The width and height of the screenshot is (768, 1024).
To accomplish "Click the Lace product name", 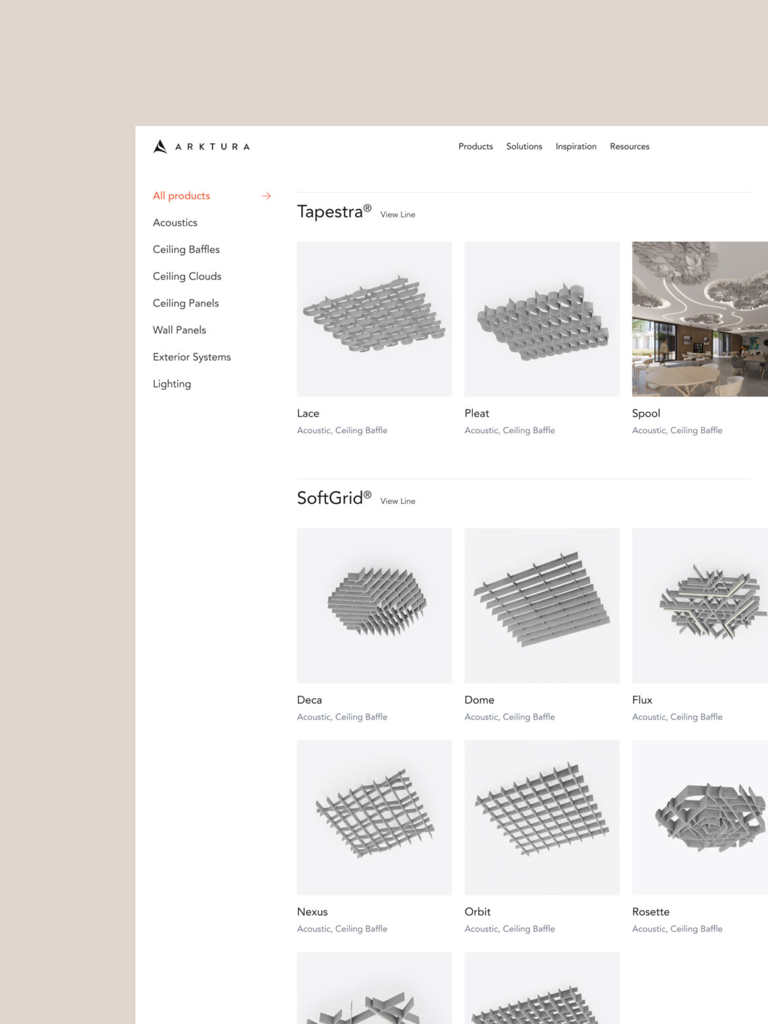I will pos(308,414).
